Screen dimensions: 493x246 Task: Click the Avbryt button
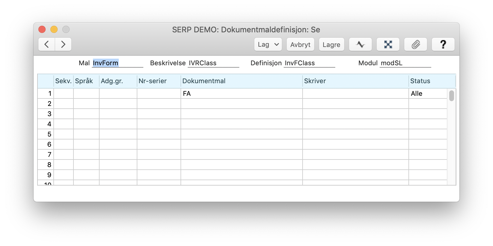(300, 44)
